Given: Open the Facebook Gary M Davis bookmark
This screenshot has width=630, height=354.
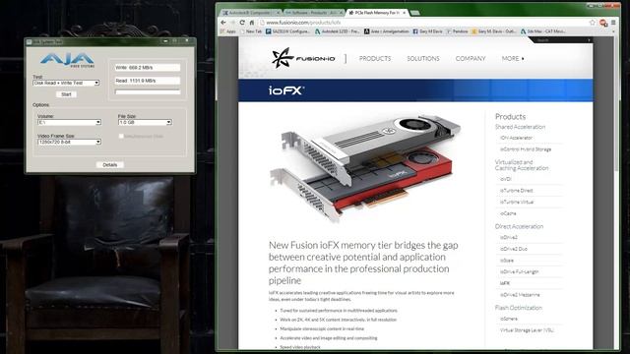Looking at the screenshot, I should [x=427, y=31].
